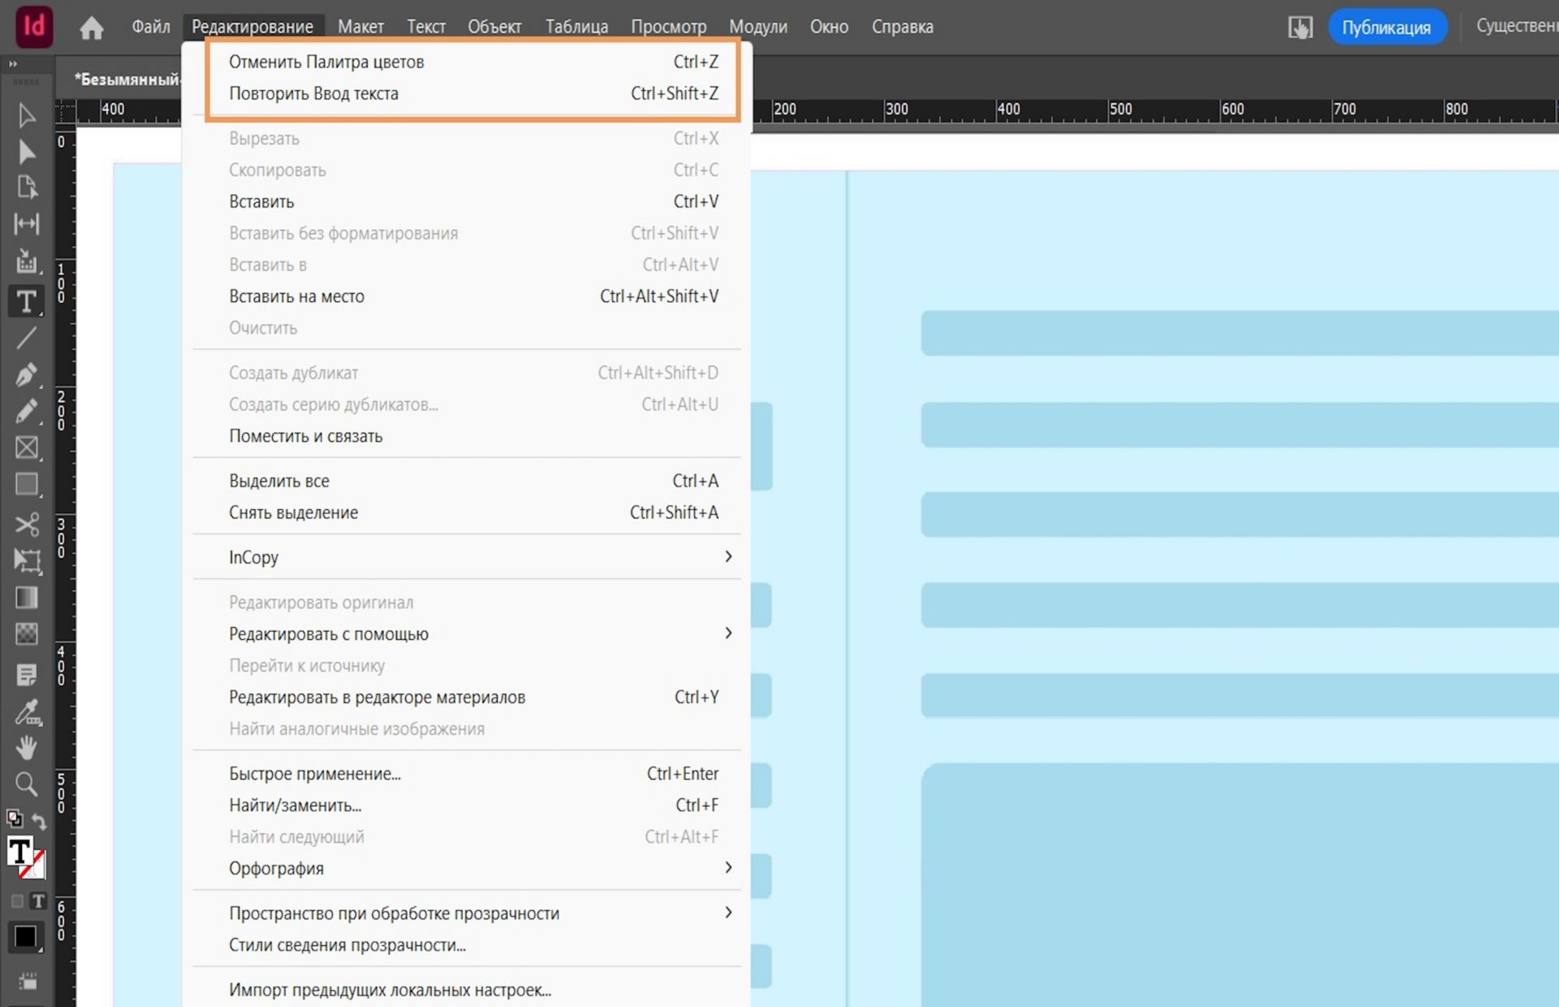Click the Публикация button
Image resolution: width=1559 pixels, height=1007 pixels.
[1386, 28]
